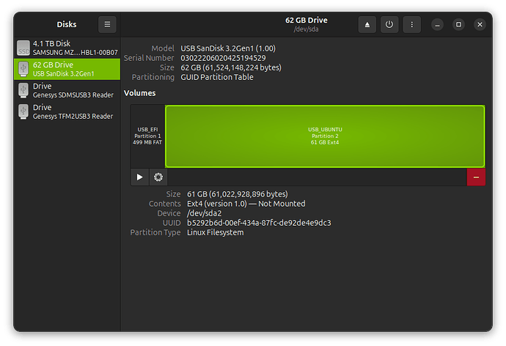Viewport: 506px width, 346px height.
Task: Click the partition size 61 GB (61,022,928,896 bytes)
Action: click(x=237, y=194)
